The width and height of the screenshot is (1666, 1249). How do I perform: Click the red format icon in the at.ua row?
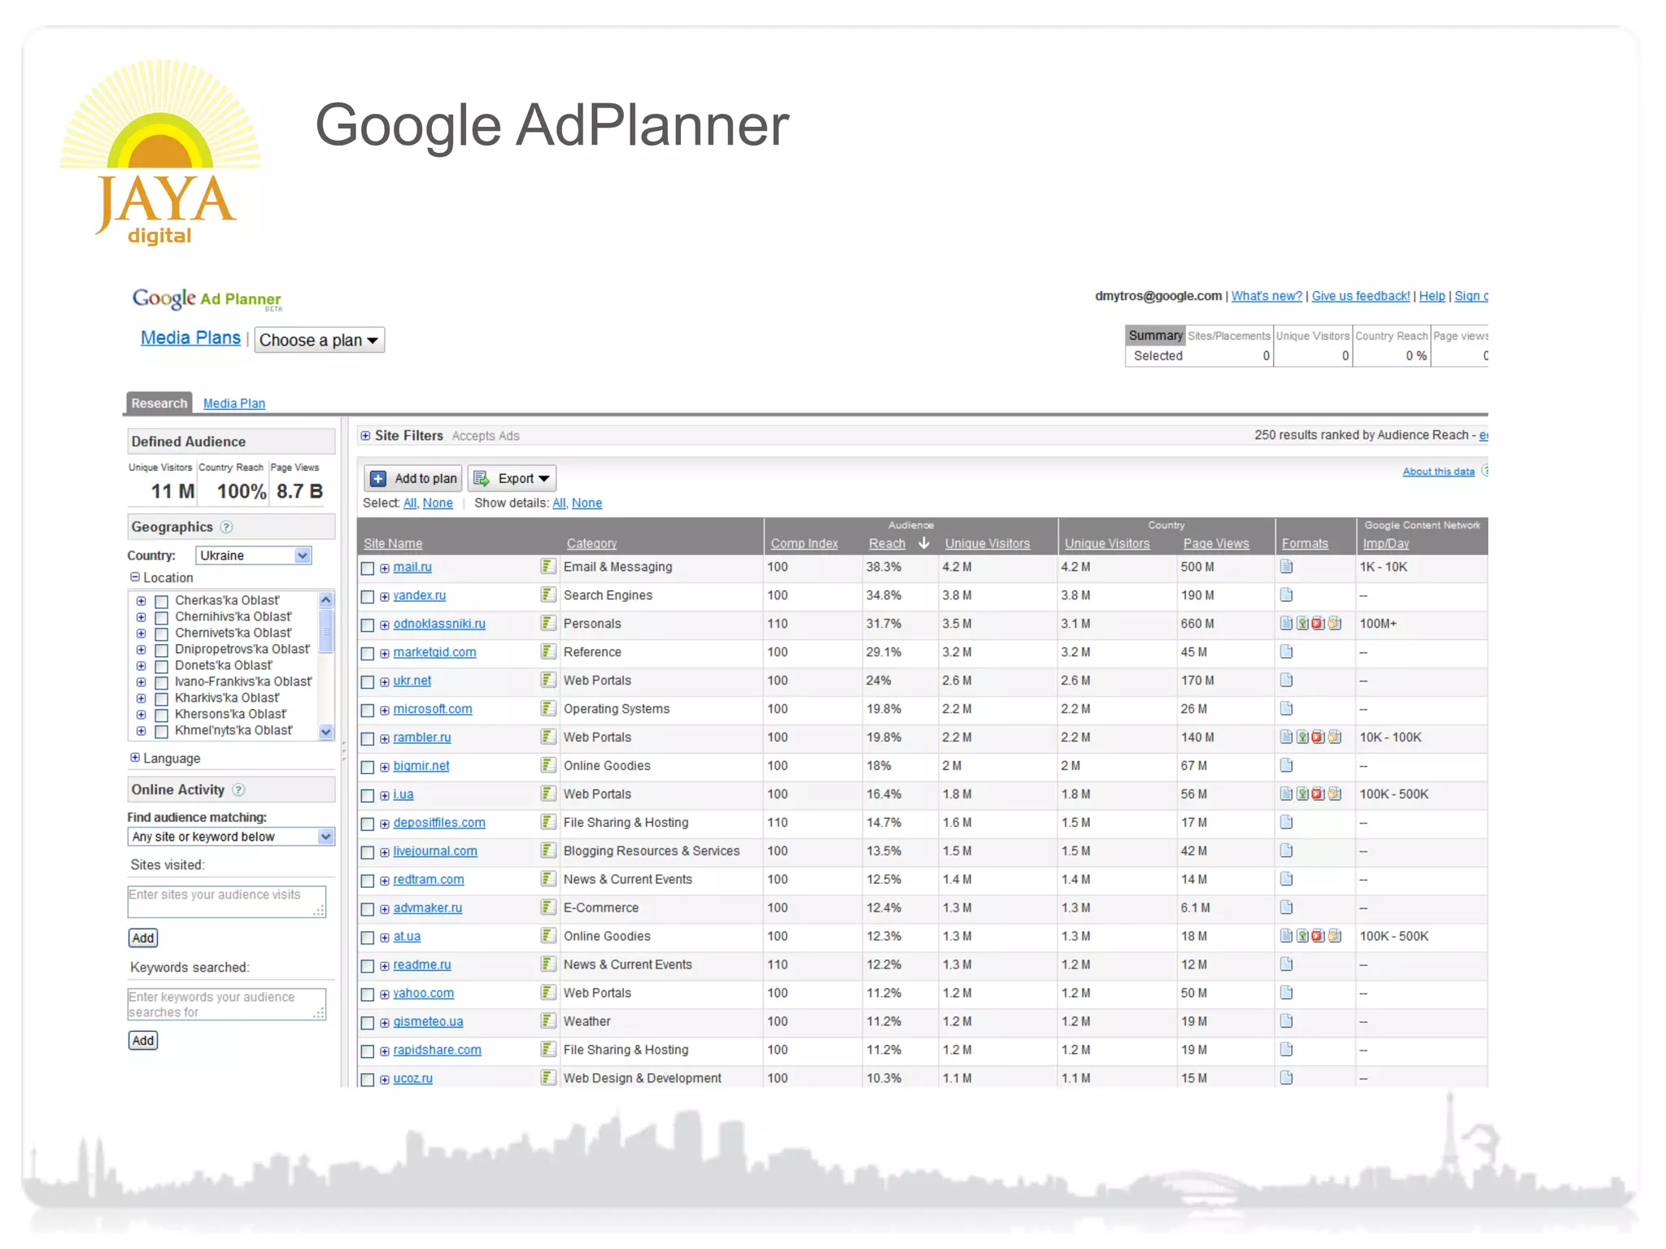pyautogui.click(x=1318, y=936)
